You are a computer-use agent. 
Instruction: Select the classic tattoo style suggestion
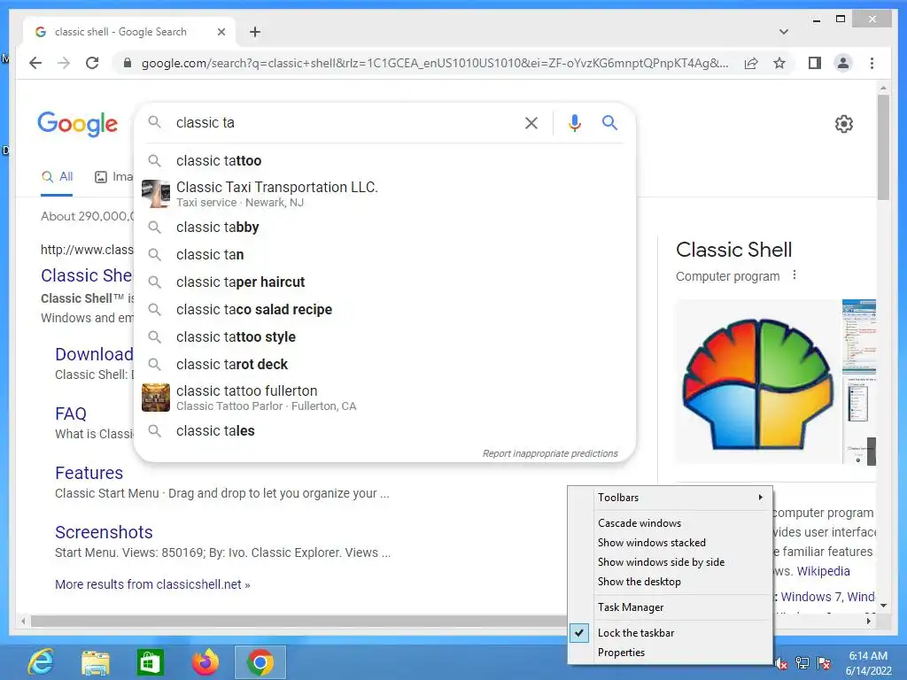pos(384,337)
